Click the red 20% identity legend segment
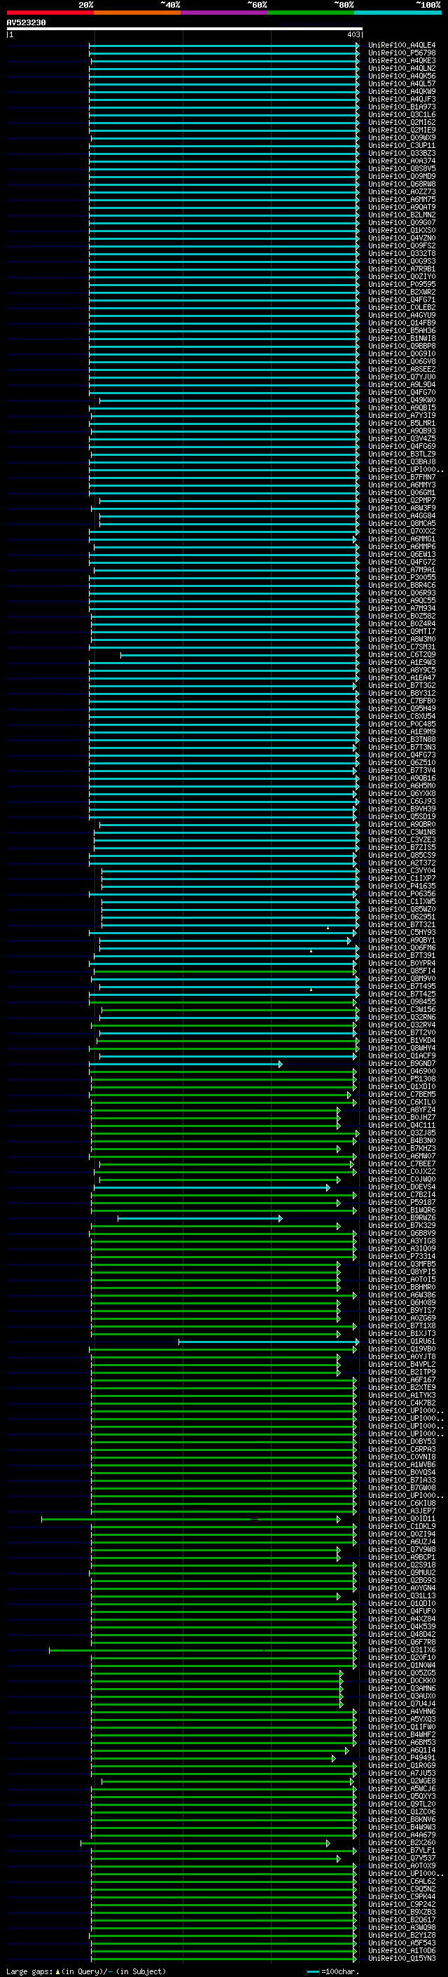The width and height of the screenshot is (448, 1977). point(50,13)
